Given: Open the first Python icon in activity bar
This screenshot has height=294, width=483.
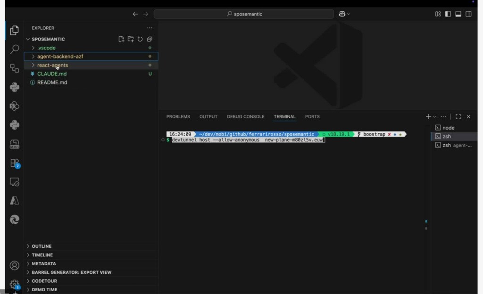Looking at the screenshot, I should coord(14,87).
